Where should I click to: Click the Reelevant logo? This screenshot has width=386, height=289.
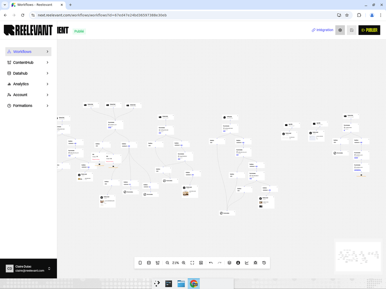tap(28, 30)
